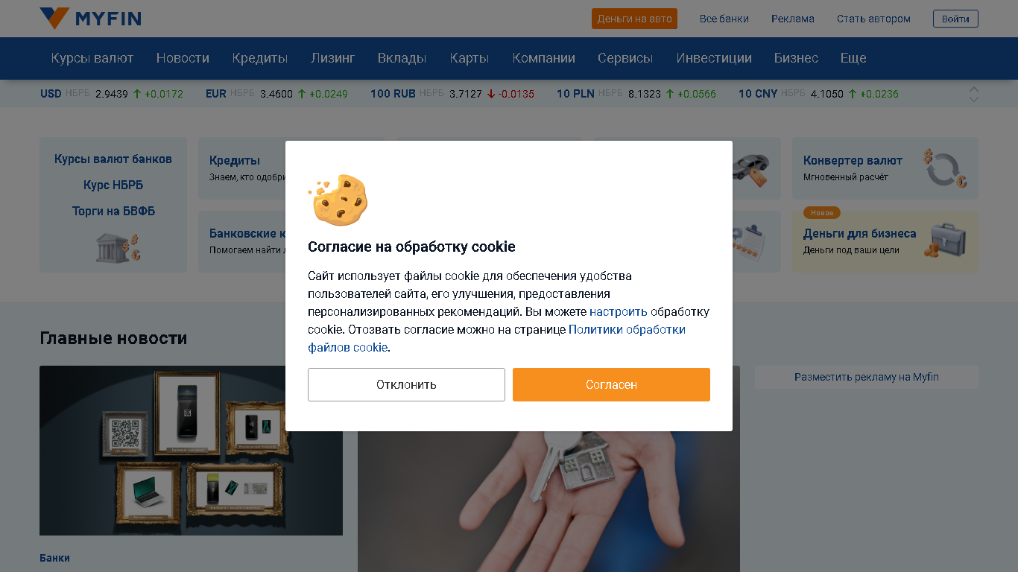Click the currency converter arrows icon

945,168
